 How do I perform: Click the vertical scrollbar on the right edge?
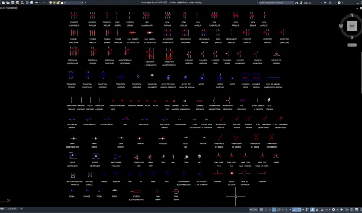pos(361,72)
